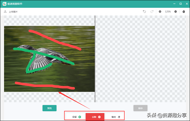Viewport: 190px width, 121px height.
Task: Click the white minus icon beside 去除
Action: [99, 117]
